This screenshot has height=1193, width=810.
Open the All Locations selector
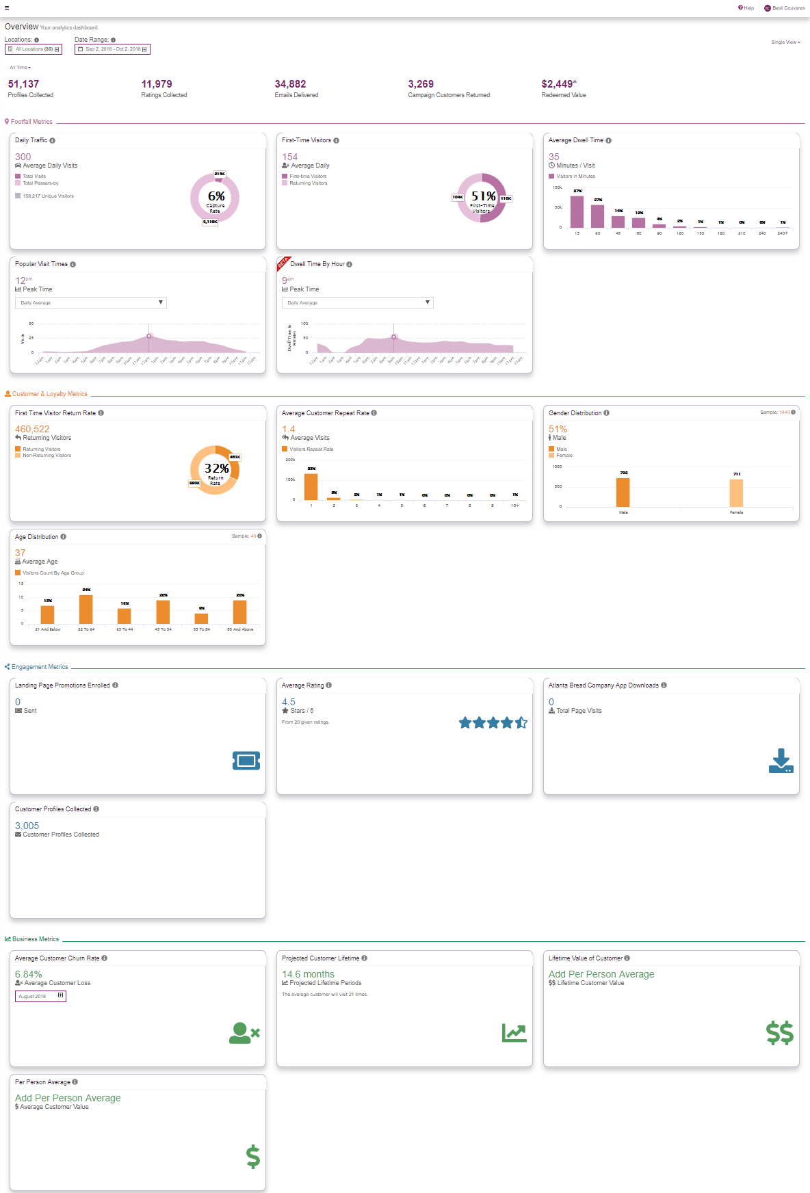click(x=34, y=49)
